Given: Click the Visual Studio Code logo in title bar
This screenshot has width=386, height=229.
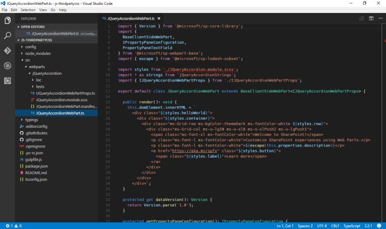Looking at the screenshot, I should pos(3,3).
